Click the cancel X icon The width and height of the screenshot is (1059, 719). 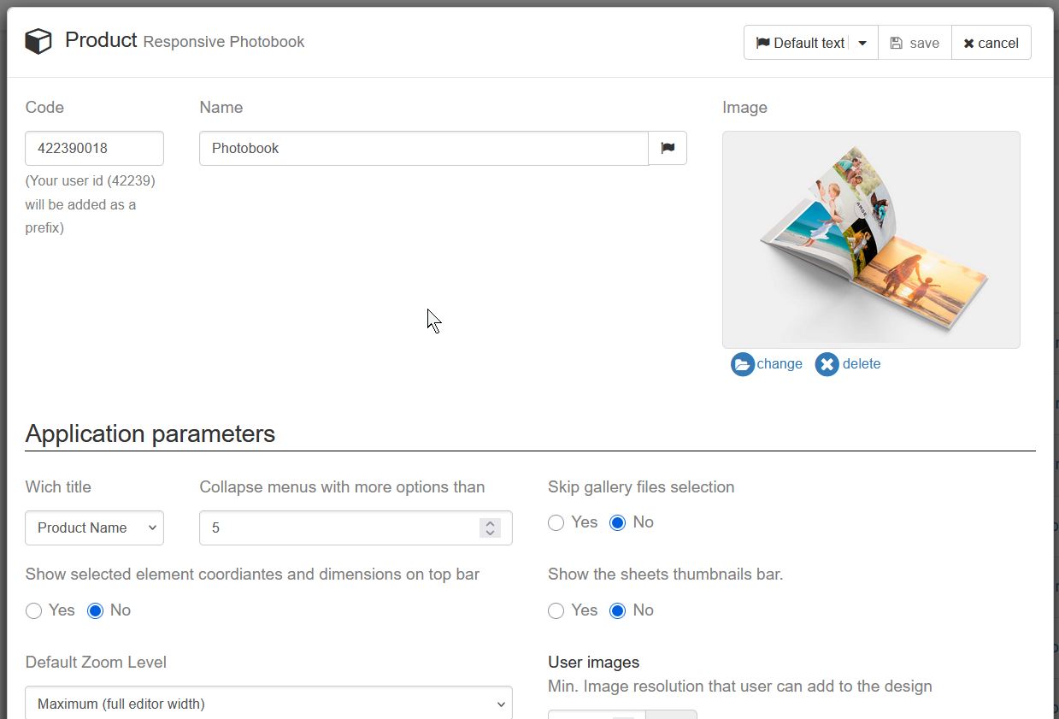tap(968, 44)
